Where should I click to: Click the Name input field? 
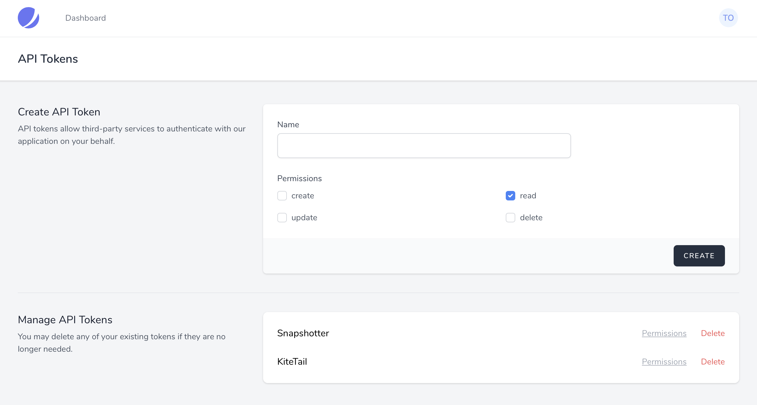pyautogui.click(x=424, y=146)
